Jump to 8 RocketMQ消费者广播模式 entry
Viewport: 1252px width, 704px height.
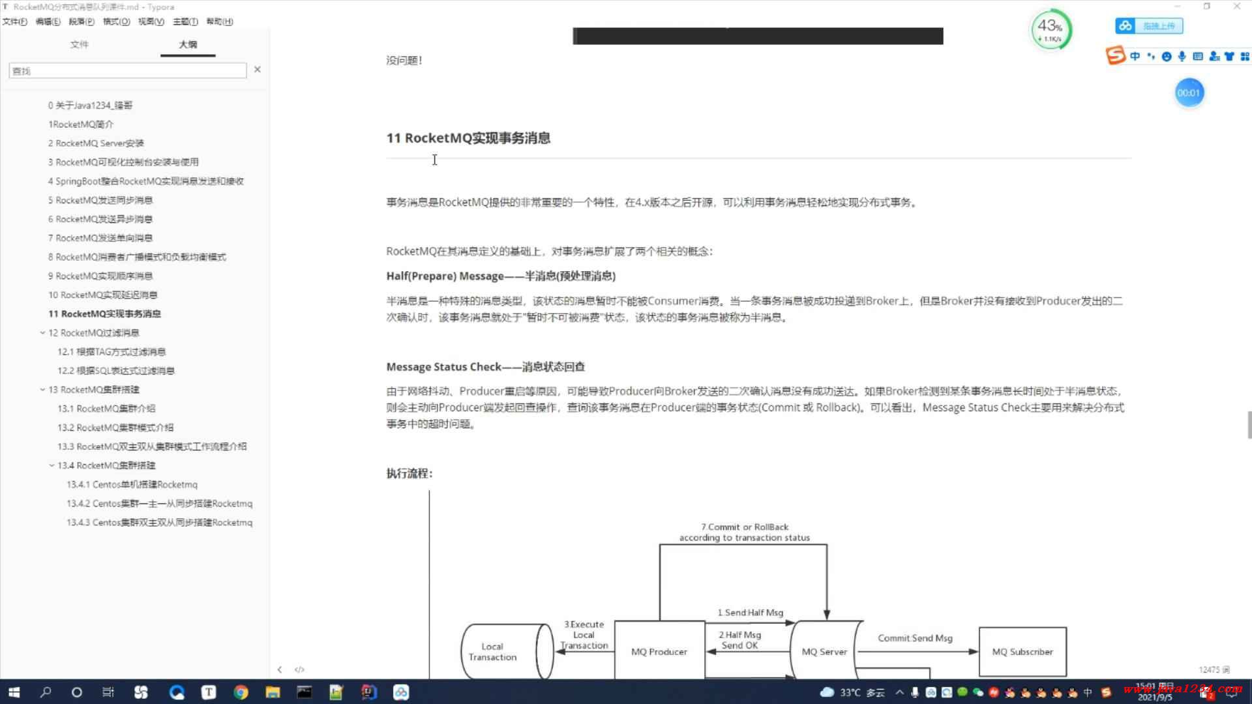coord(137,257)
